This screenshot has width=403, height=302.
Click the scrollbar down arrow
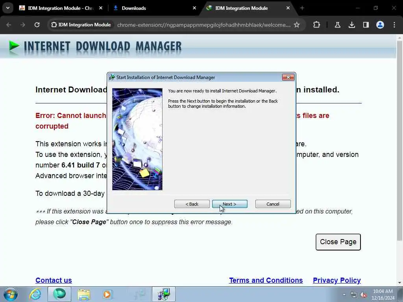pos(399,283)
